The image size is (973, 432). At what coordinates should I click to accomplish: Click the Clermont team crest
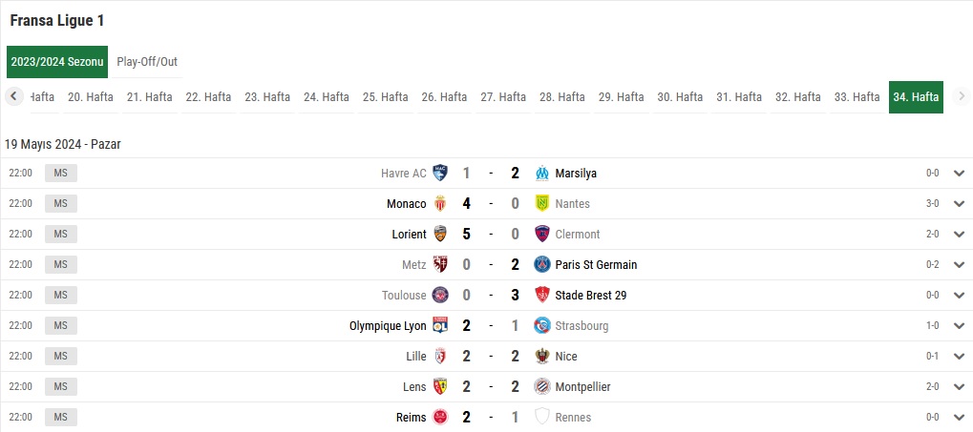[x=541, y=234]
